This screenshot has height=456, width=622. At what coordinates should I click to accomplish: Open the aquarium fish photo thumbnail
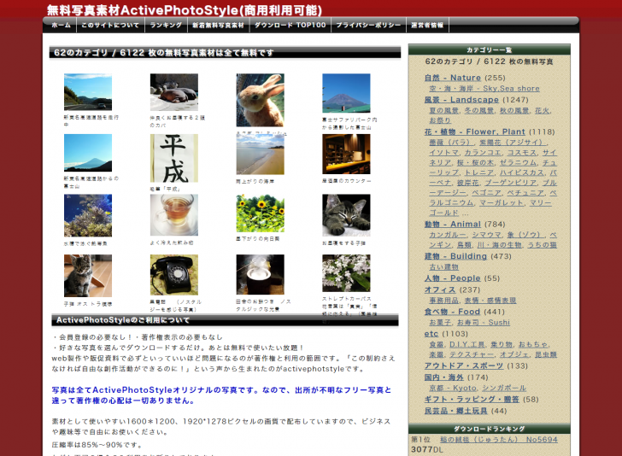[x=88, y=215]
